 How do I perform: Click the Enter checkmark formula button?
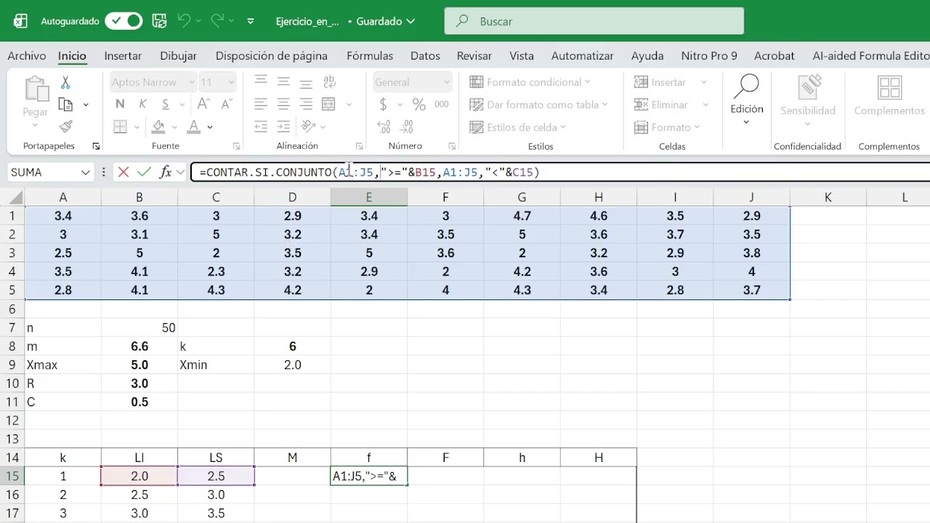pyautogui.click(x=145, y=172)
